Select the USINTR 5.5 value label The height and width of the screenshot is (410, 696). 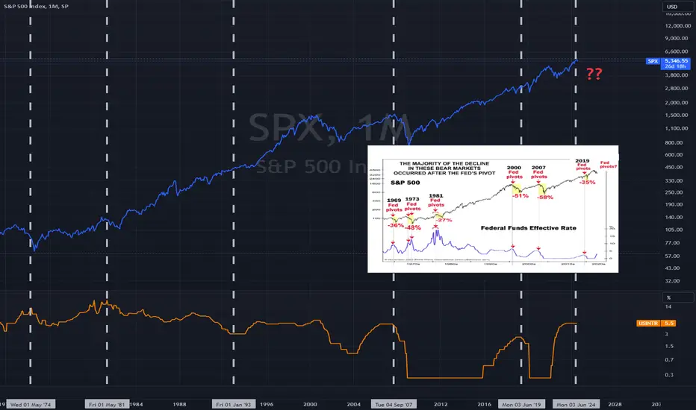[656, 323]
